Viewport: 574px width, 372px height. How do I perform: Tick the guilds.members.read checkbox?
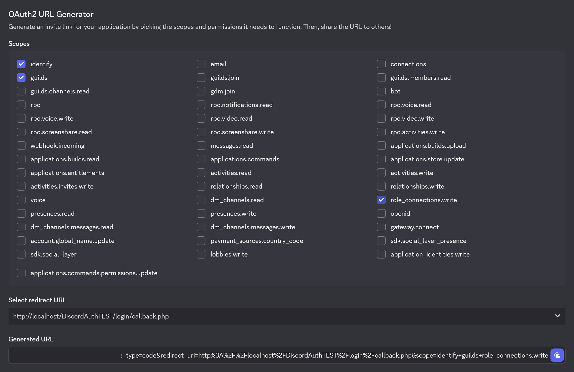point(381,78)
